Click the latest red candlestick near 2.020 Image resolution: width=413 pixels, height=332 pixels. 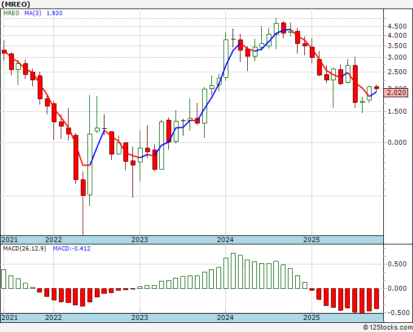[377, 88]
